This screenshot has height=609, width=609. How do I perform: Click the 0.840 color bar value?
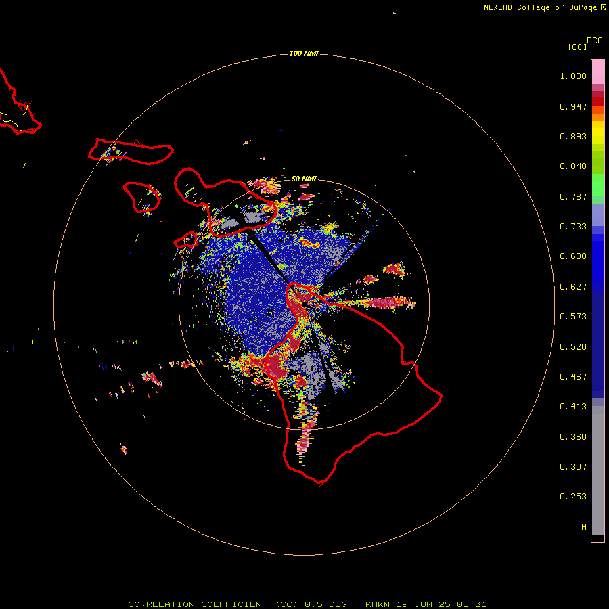[573, 166]
